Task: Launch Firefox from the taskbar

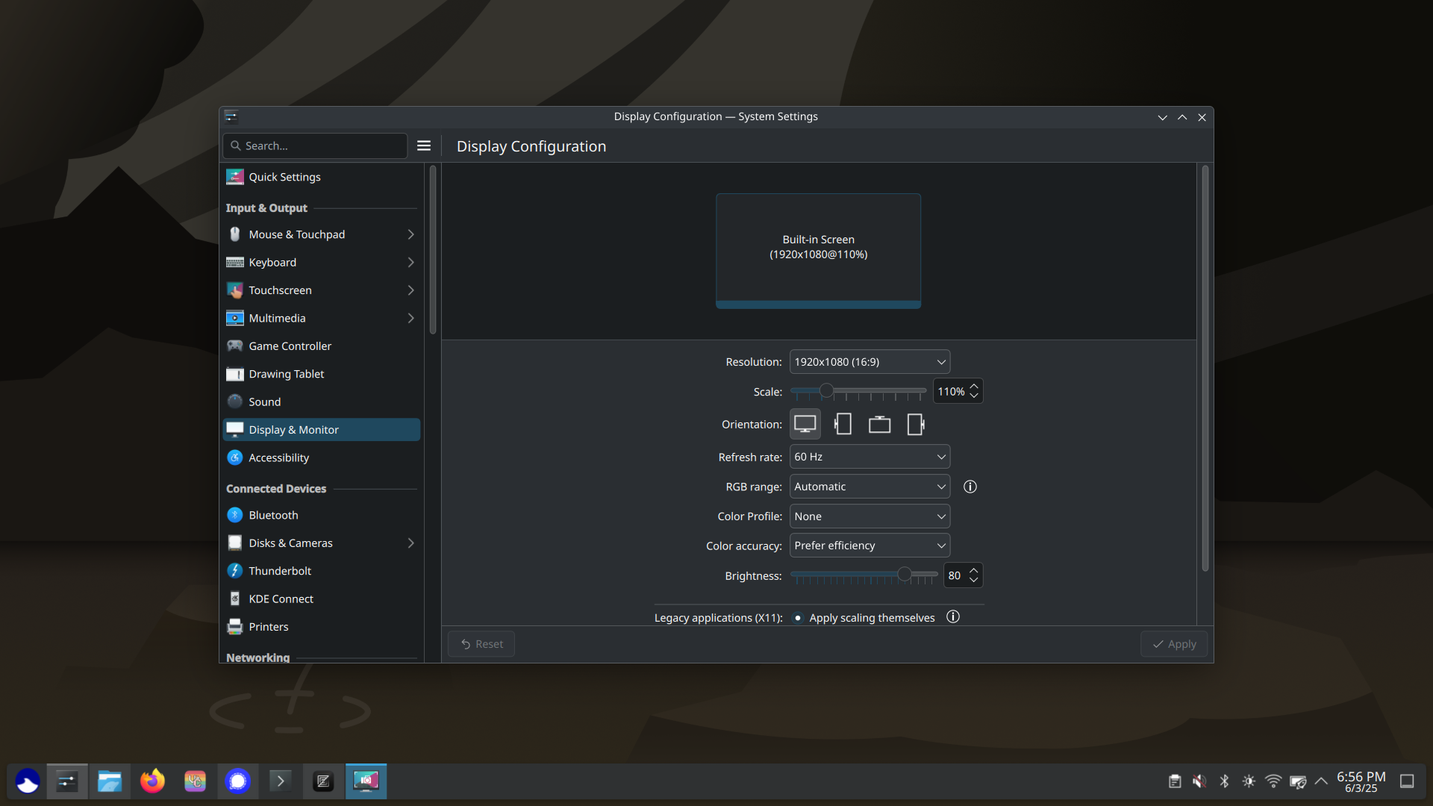Action: pyautogui.click(x=152, y=781)
